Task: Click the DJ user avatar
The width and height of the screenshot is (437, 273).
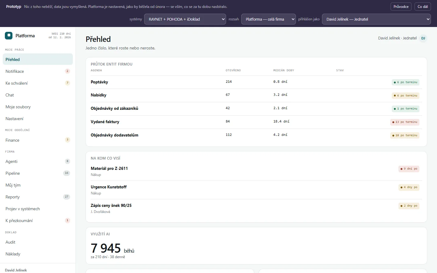Action: click(423, 38)
